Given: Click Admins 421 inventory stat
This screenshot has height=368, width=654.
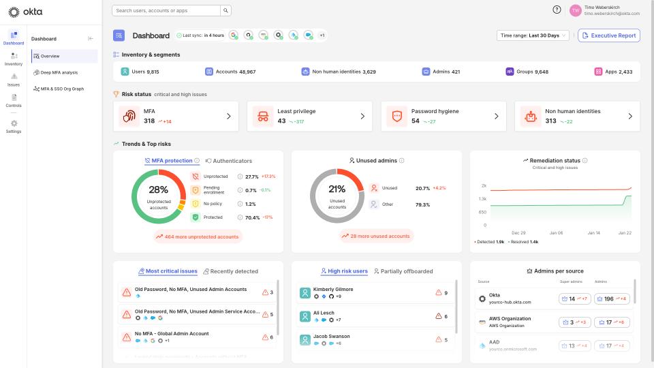Looking at the screenshot, I should (441, 72).
